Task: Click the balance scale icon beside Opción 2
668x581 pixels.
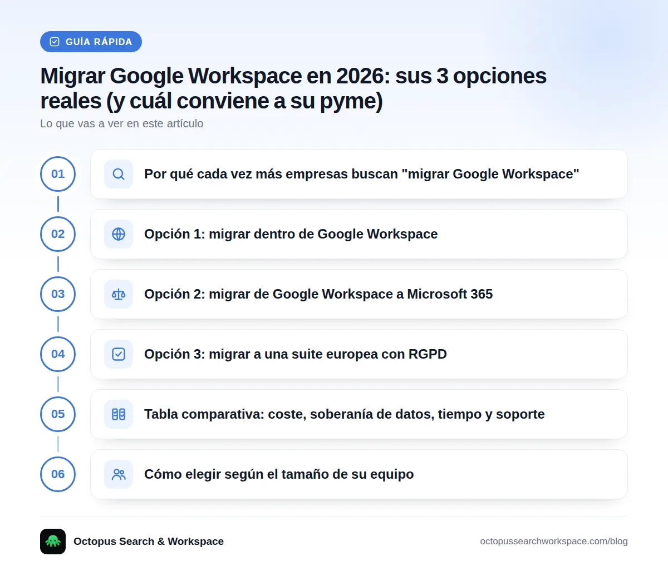Action: (119, 294)
